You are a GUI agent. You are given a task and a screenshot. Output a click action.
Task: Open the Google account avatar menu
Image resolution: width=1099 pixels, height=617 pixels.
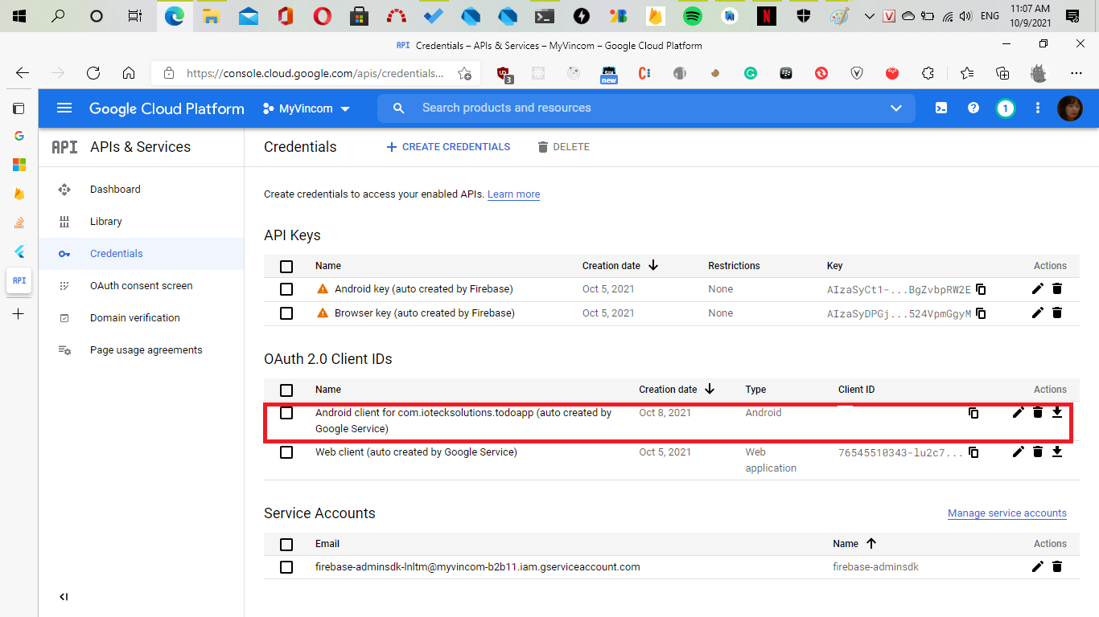coord(1070,108)
